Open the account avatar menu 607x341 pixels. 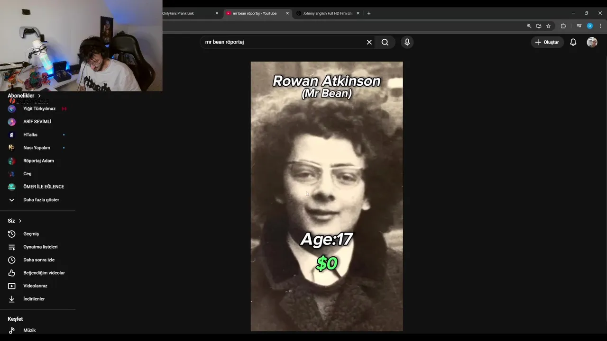(x=592, y=42)
